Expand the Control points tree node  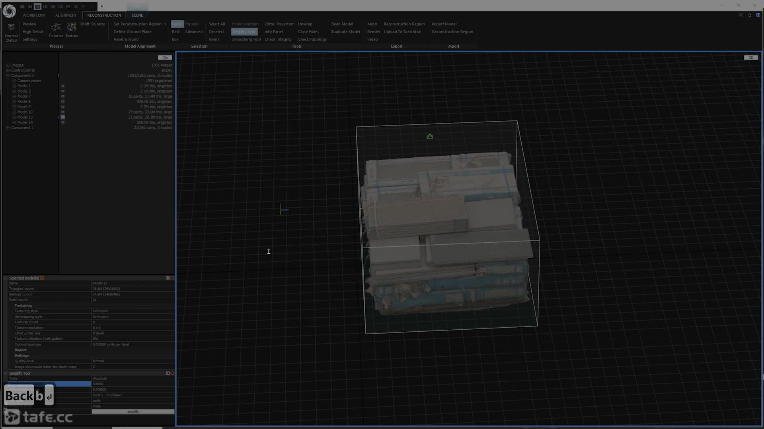(x=8, y=70)
